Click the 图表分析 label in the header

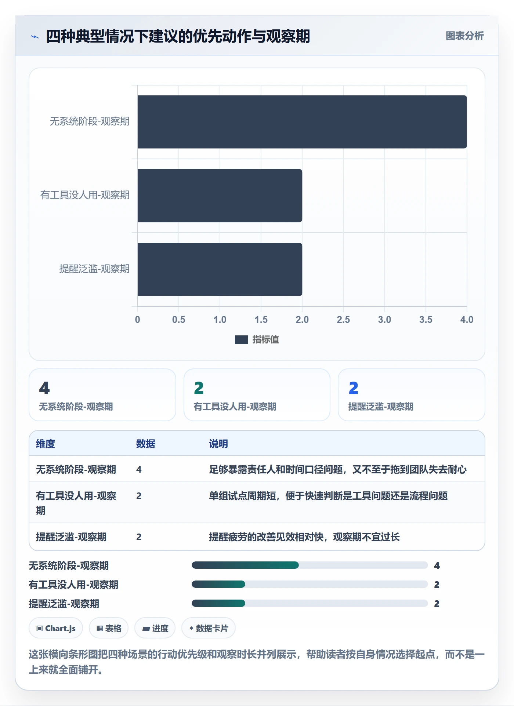click(465, 36)
